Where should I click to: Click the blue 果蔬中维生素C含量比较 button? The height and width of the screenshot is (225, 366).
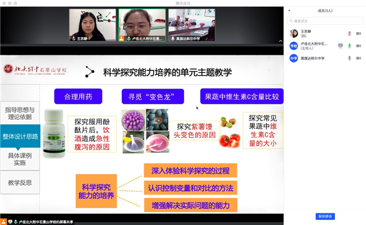tap(242, 96)
